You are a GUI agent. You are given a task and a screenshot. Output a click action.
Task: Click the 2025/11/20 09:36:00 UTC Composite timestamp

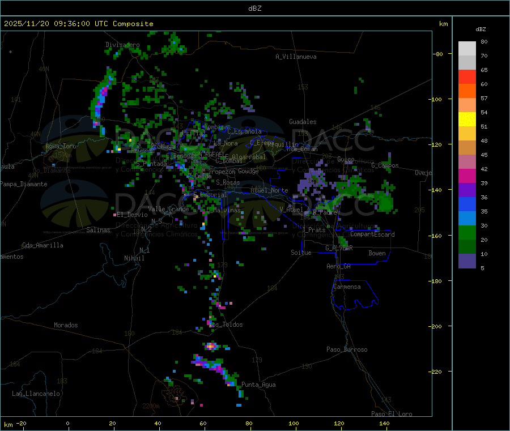(x=78, y=24)
